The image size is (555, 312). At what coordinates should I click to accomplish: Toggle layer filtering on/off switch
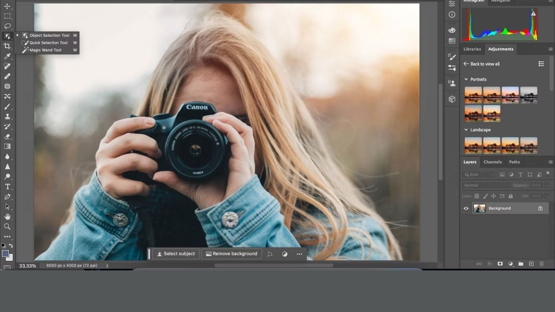tap(548, 174)
